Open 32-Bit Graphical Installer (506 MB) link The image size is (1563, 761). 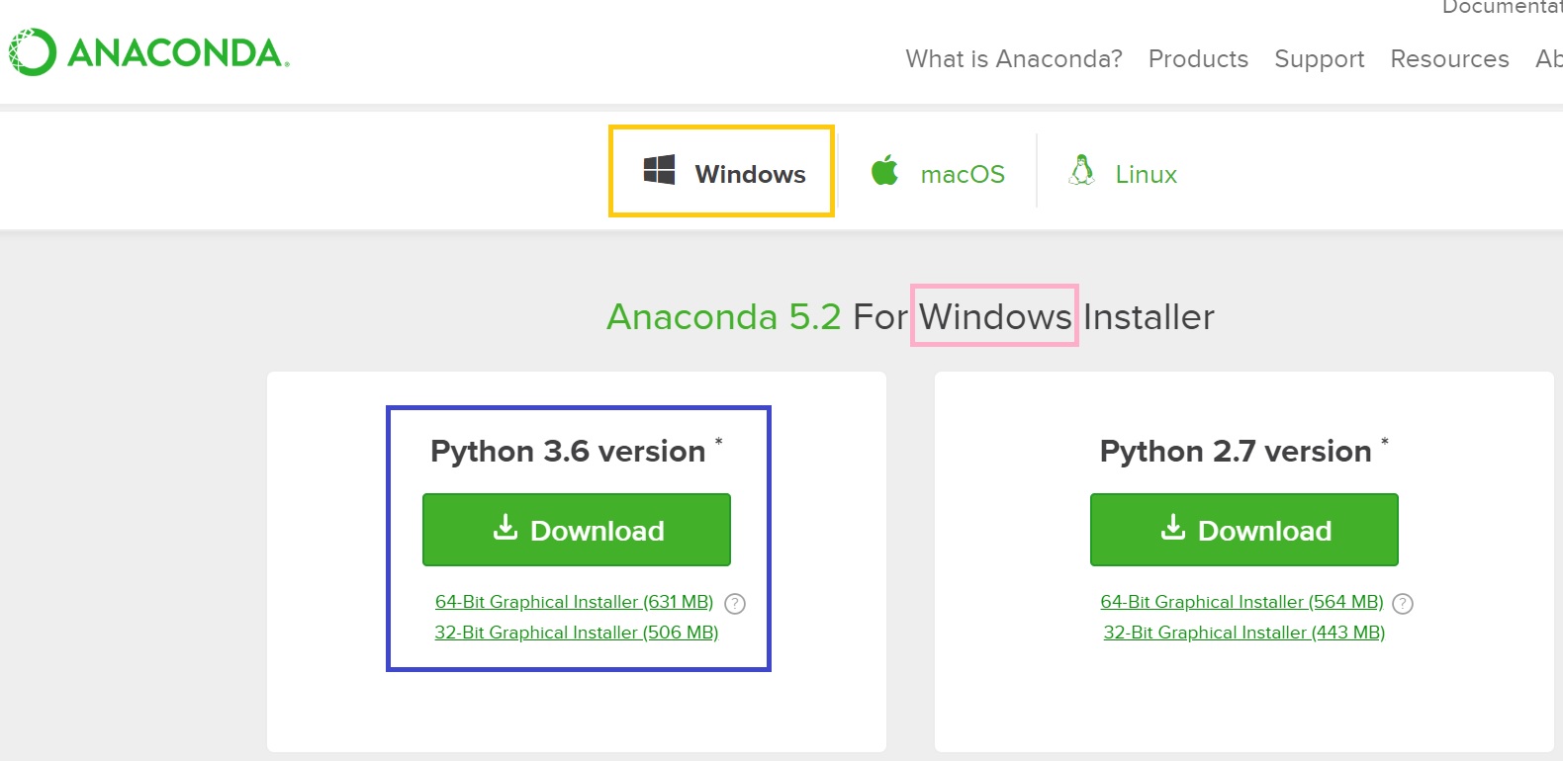click(577, 633)
